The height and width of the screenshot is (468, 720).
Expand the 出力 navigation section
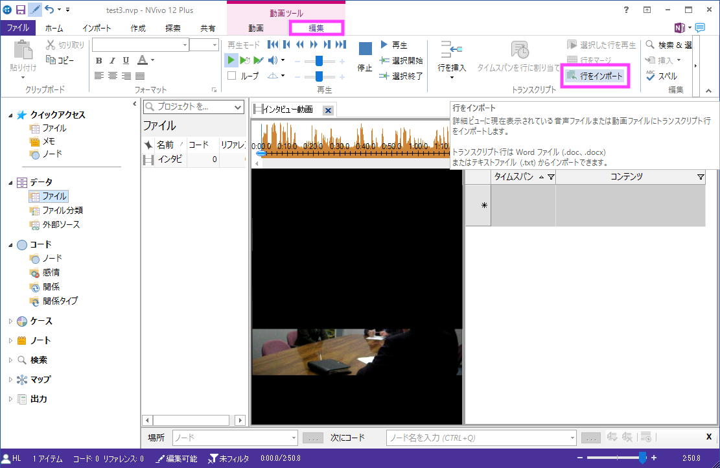[10, 399]
